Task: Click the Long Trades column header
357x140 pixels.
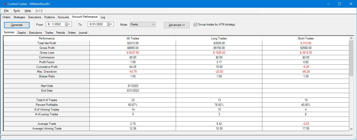Action: point(219,38)
